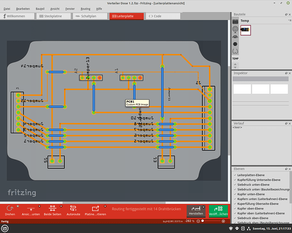
Task: Close the Verlauf panel
Action: click(290, 123)
